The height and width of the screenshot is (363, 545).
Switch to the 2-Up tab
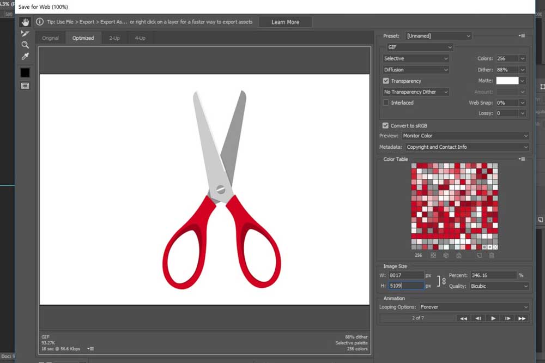tap(114, 38)
